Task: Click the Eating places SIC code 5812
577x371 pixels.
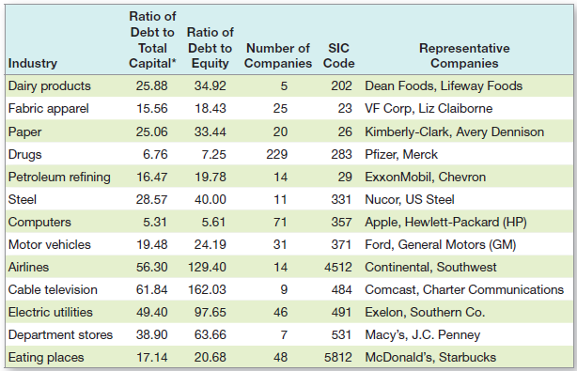Action: pos(337,358)
